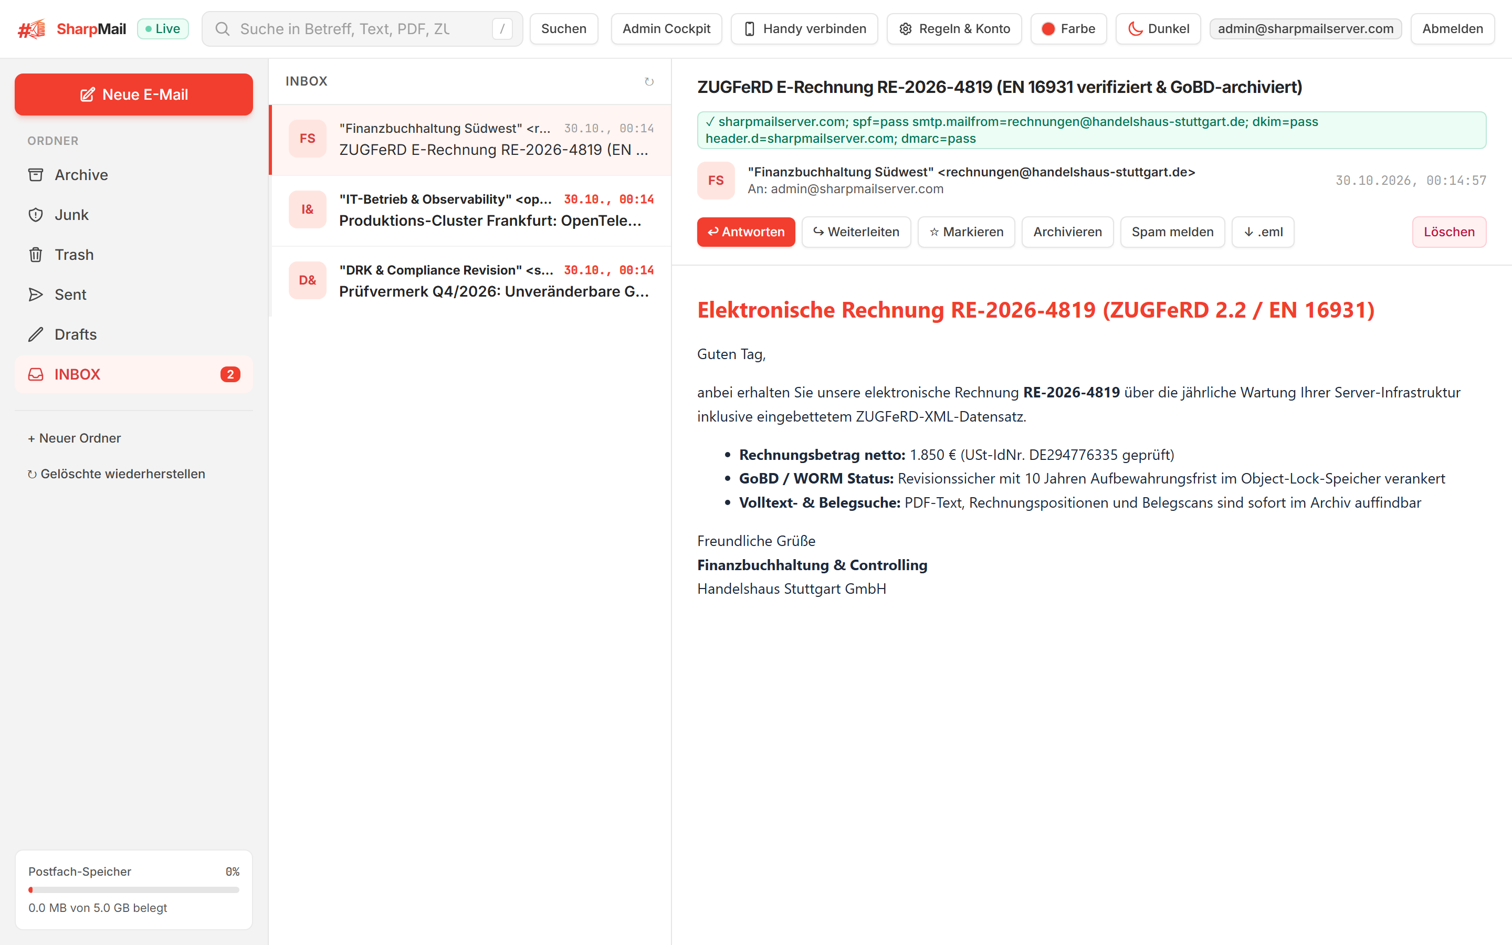Compose with Neue E-Mail button
The height and width of the screenshot is (945, 1512).
pyautogui.click(x=134, y=94)
